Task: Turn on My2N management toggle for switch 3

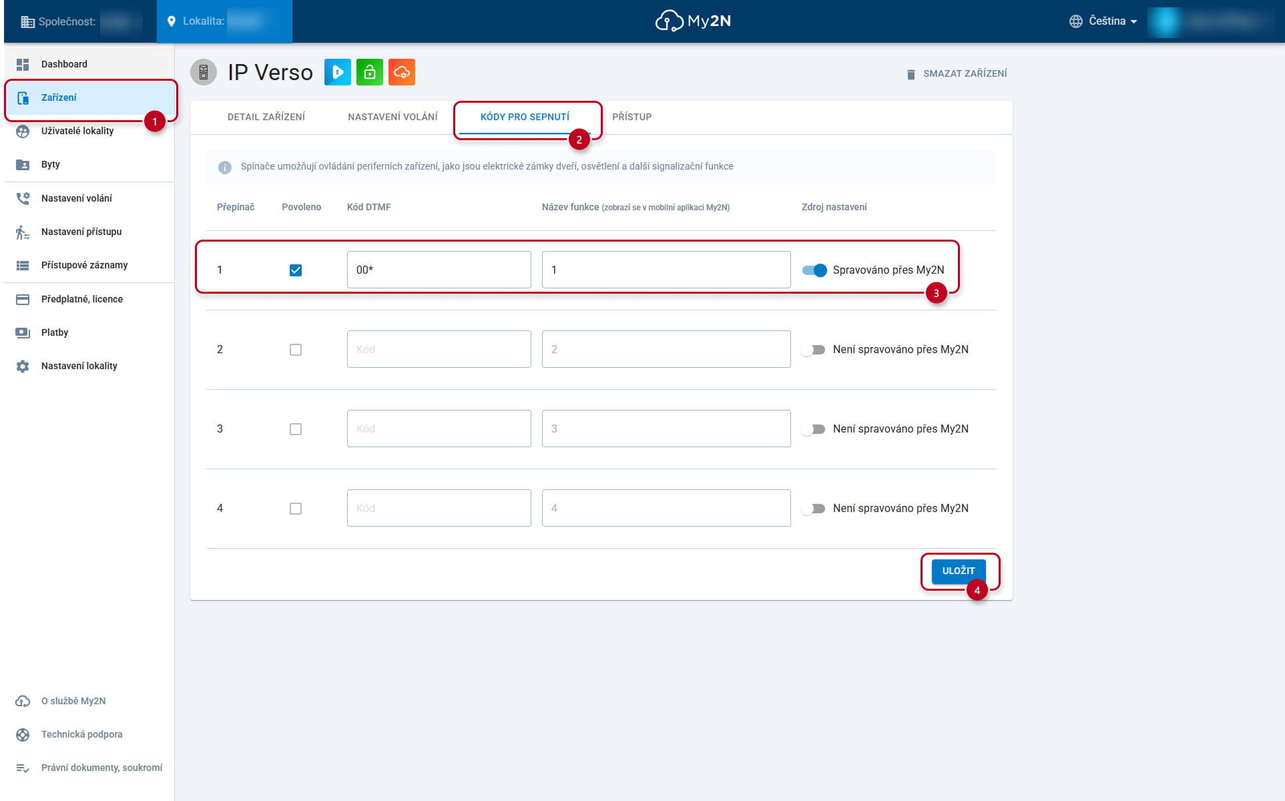Action: (x=814, y=429)
